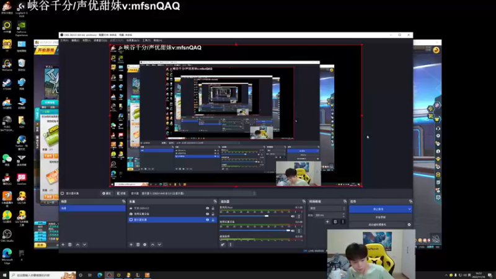Toggle visibility of video capture device source
496x279 pixels.
208,214
